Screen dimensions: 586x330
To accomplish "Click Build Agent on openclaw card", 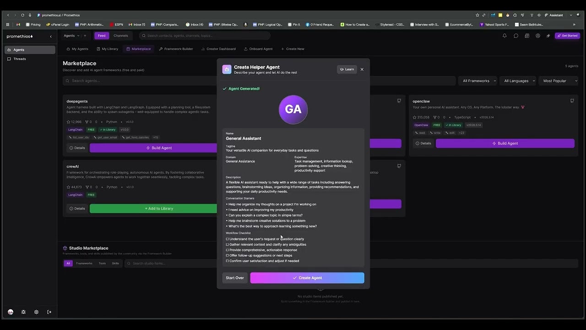I will [505, 143].
